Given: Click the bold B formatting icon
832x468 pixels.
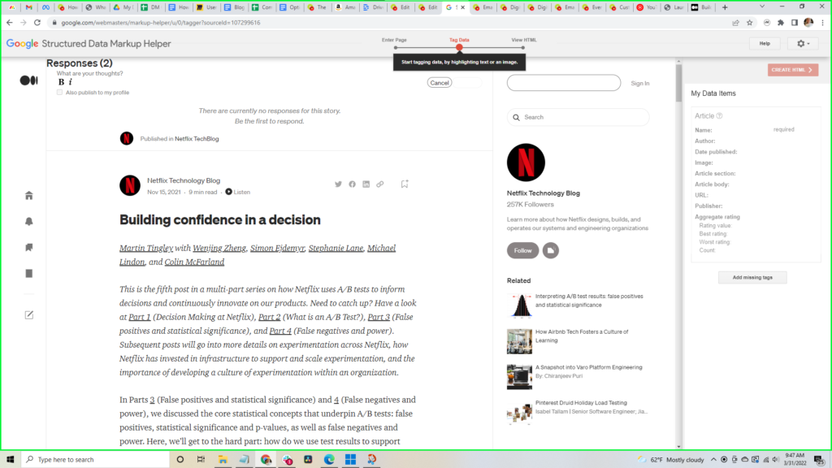Looking at the screenshot, I should click(x=61, y=82).
